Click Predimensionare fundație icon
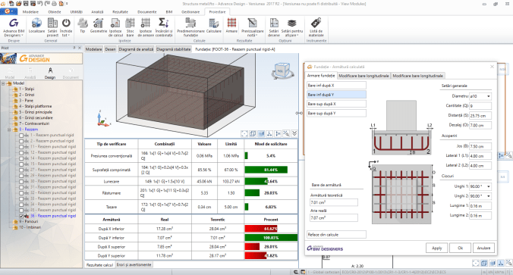Viewport: 513px width, 275px height. tap(190, 23)
